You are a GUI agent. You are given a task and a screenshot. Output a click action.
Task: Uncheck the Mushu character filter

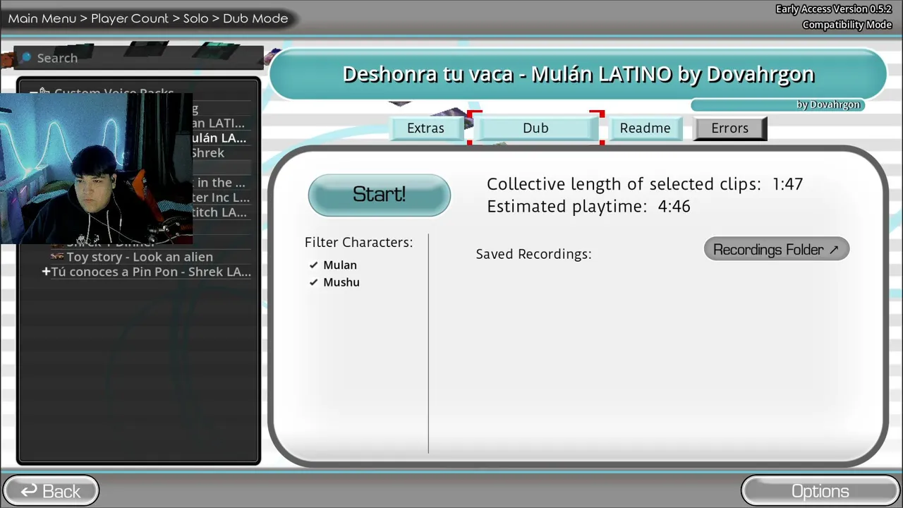click(314, 282)
